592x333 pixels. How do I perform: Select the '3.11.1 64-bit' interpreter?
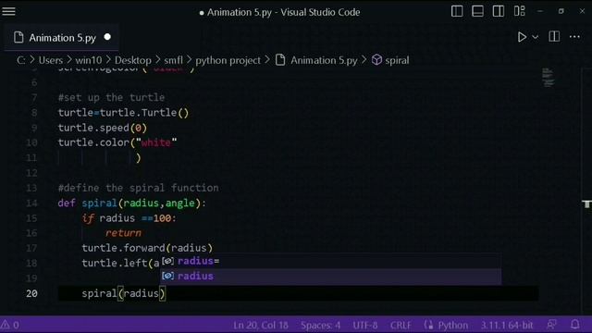click(507, 325)
